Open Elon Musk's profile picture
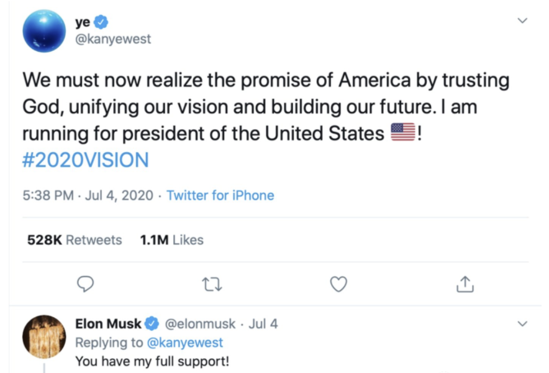Viewport: 549px width, 373px height. (44, 336)
